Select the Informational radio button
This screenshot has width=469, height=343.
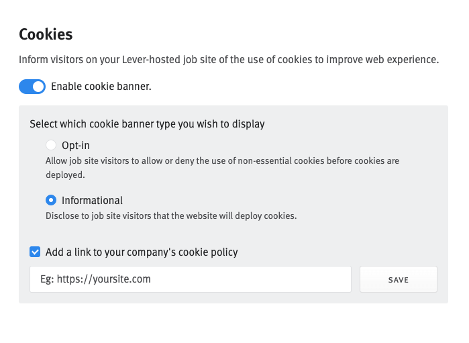pyautogui.click(x=51, y=200)
